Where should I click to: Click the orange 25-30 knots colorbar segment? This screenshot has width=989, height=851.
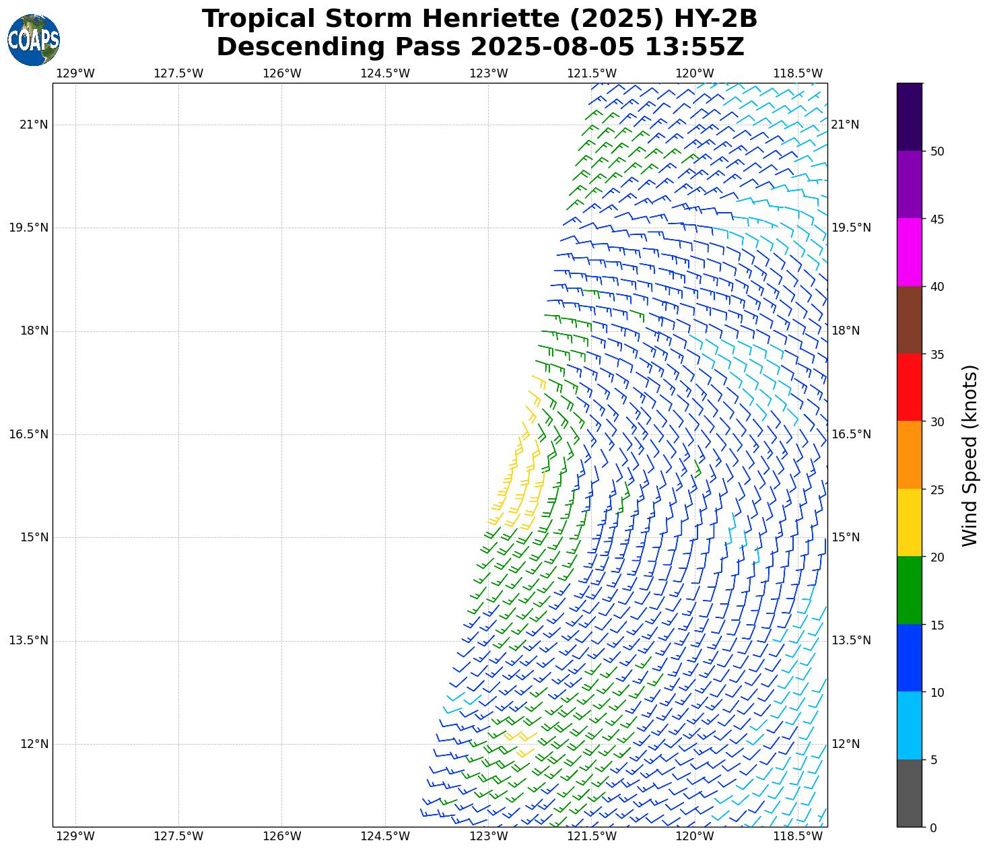[x=909, y=455]
